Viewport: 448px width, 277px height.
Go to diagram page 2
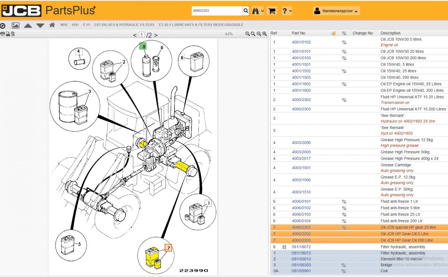[150, 35]
